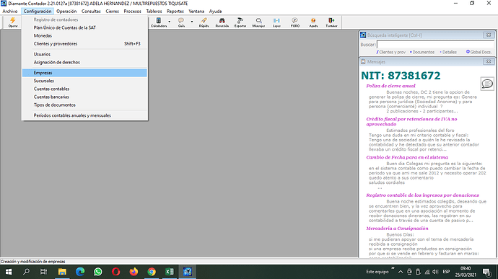Screen dimensions: 498x279
Task: Click the Búsqueda inteligente panel icon
Action: 363,35
